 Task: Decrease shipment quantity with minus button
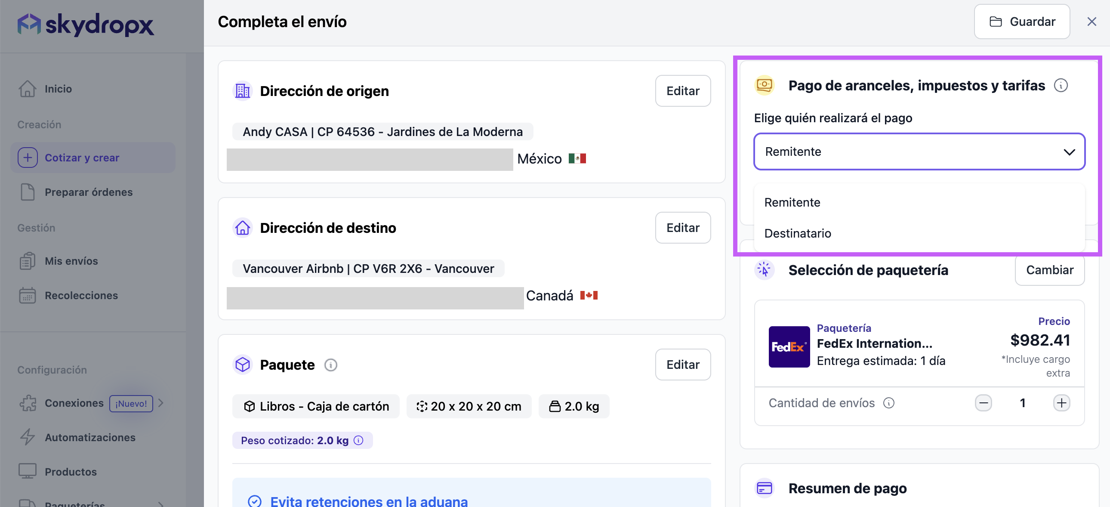(x=984, y=403)
